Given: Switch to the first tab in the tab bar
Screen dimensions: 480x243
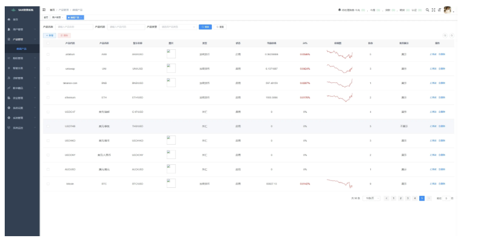Looking at the screenshot, I should pos(46,17).
